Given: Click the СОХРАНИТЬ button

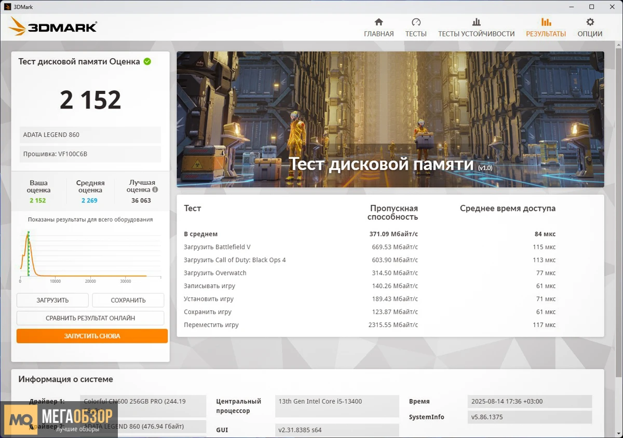Looking at the screenshot, I should pyautogui.click(x=128, y=300).
